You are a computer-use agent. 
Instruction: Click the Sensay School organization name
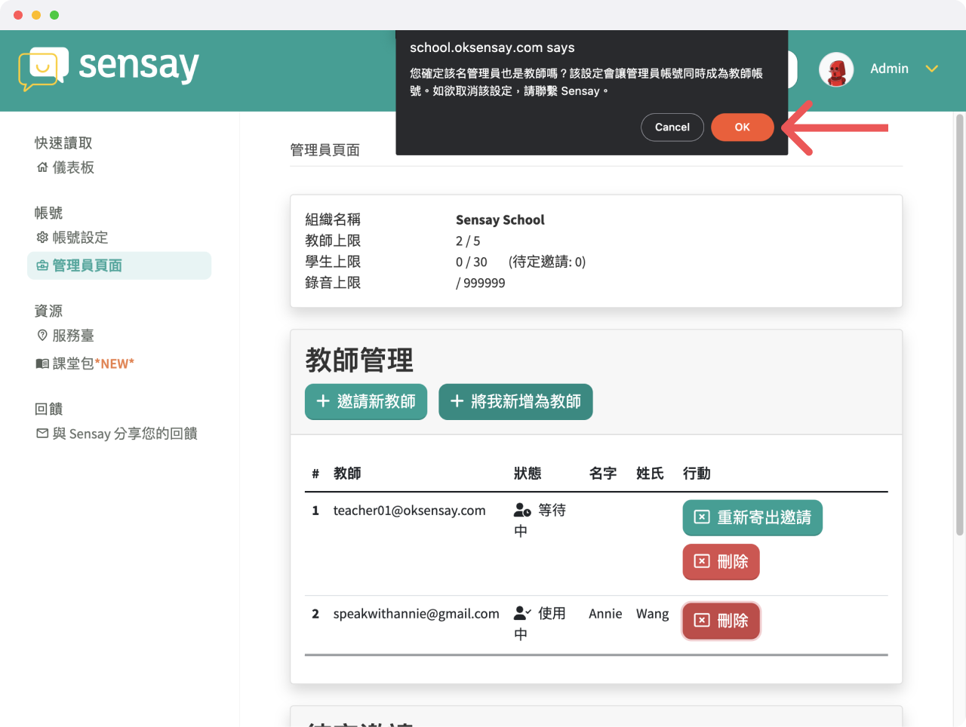pyautogui.click(x=500, y=220)
